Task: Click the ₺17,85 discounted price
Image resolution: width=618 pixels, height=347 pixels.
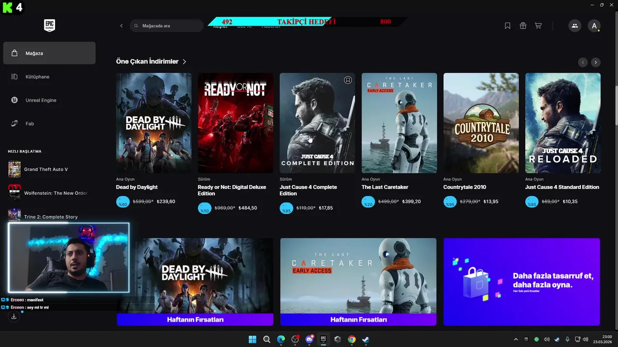Action: coord(326,208)
